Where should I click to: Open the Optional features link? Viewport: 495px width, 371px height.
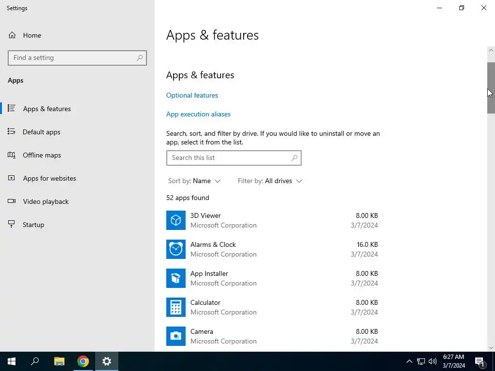coord(192,95)
